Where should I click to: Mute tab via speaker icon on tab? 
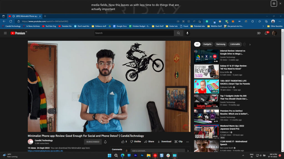14,16
